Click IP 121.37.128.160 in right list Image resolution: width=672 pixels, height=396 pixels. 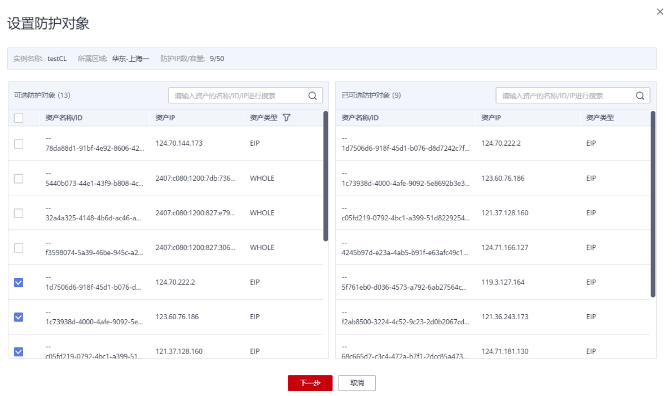pyautogui.click(x=504, y=213)
